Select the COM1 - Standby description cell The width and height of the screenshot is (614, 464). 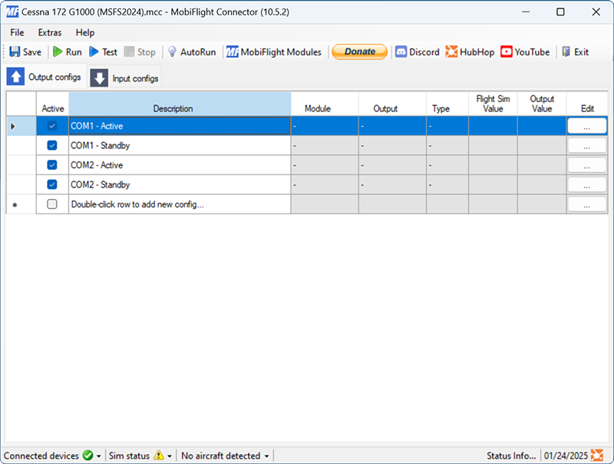[178, 145]
